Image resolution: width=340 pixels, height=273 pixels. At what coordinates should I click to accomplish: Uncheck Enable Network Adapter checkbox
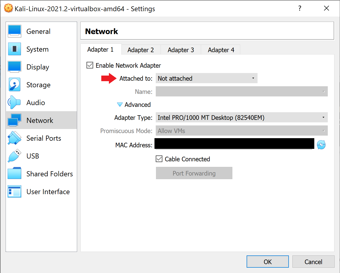(90, 65)
